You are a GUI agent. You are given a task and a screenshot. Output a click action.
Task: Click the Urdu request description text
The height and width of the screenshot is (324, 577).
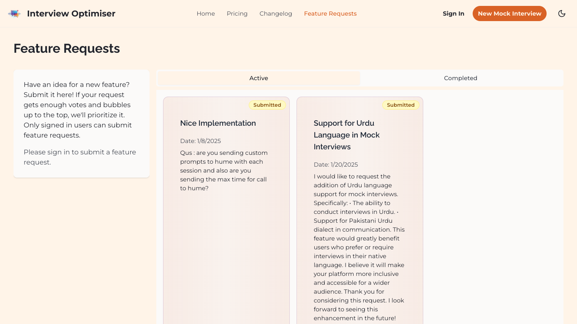click(x=359, y=247)
